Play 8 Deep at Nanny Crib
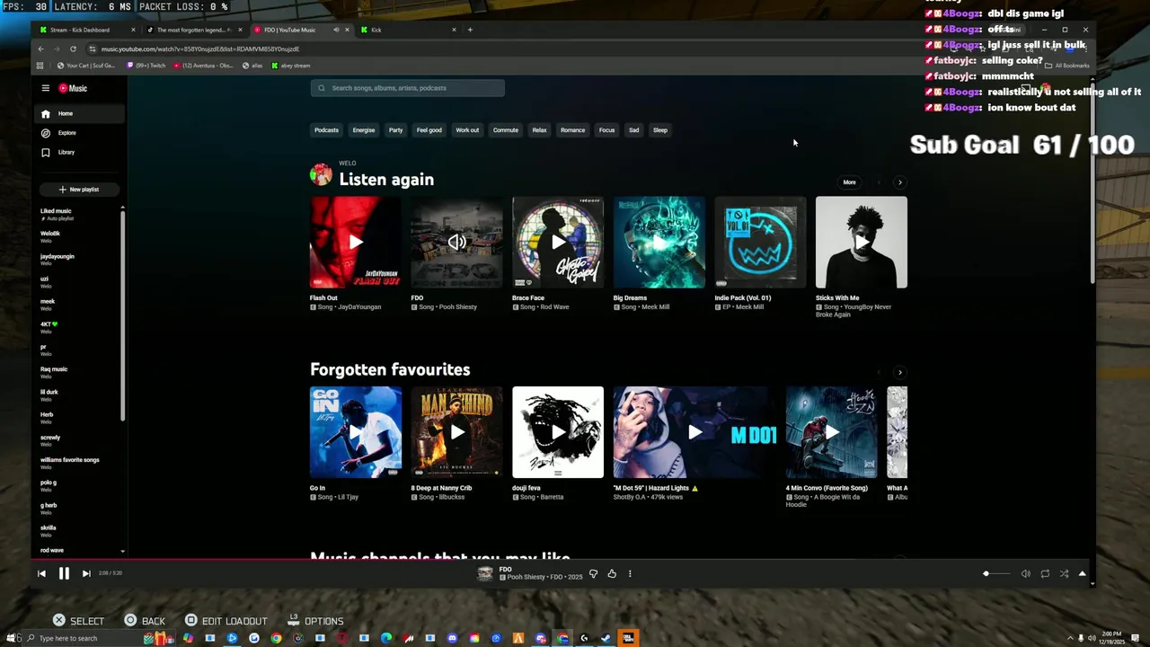Viewport: 1150px width, 647px height. pos(457,432)
